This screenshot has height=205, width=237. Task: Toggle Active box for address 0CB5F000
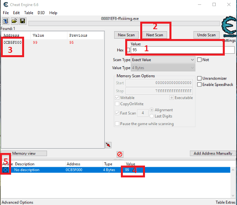(6, 170)
